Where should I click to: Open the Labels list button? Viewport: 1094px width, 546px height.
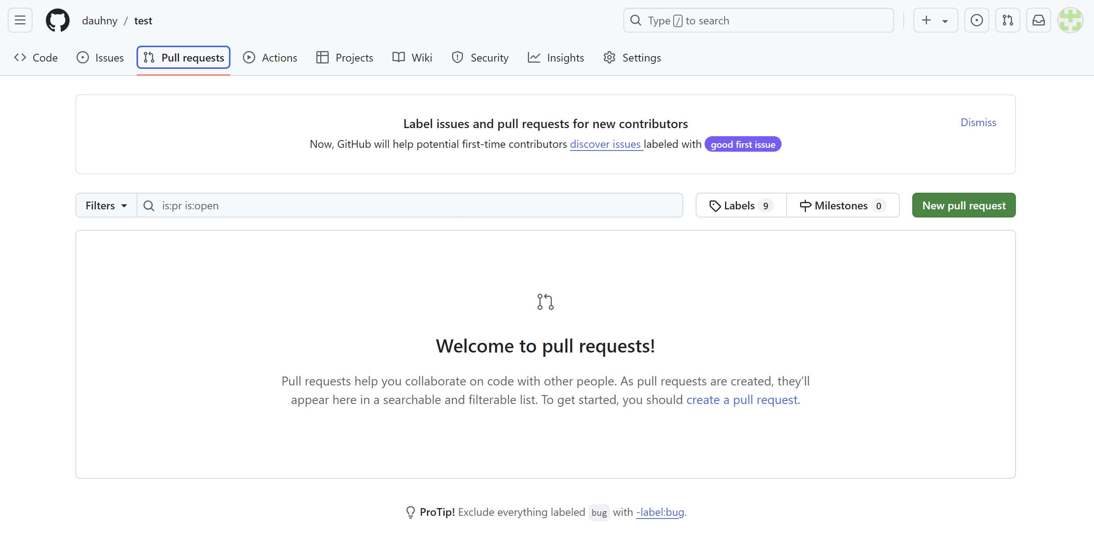pyautogui.click(x=741, y=205)
